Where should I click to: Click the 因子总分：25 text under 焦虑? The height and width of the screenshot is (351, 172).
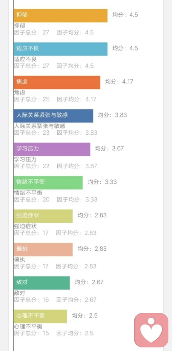32,99
